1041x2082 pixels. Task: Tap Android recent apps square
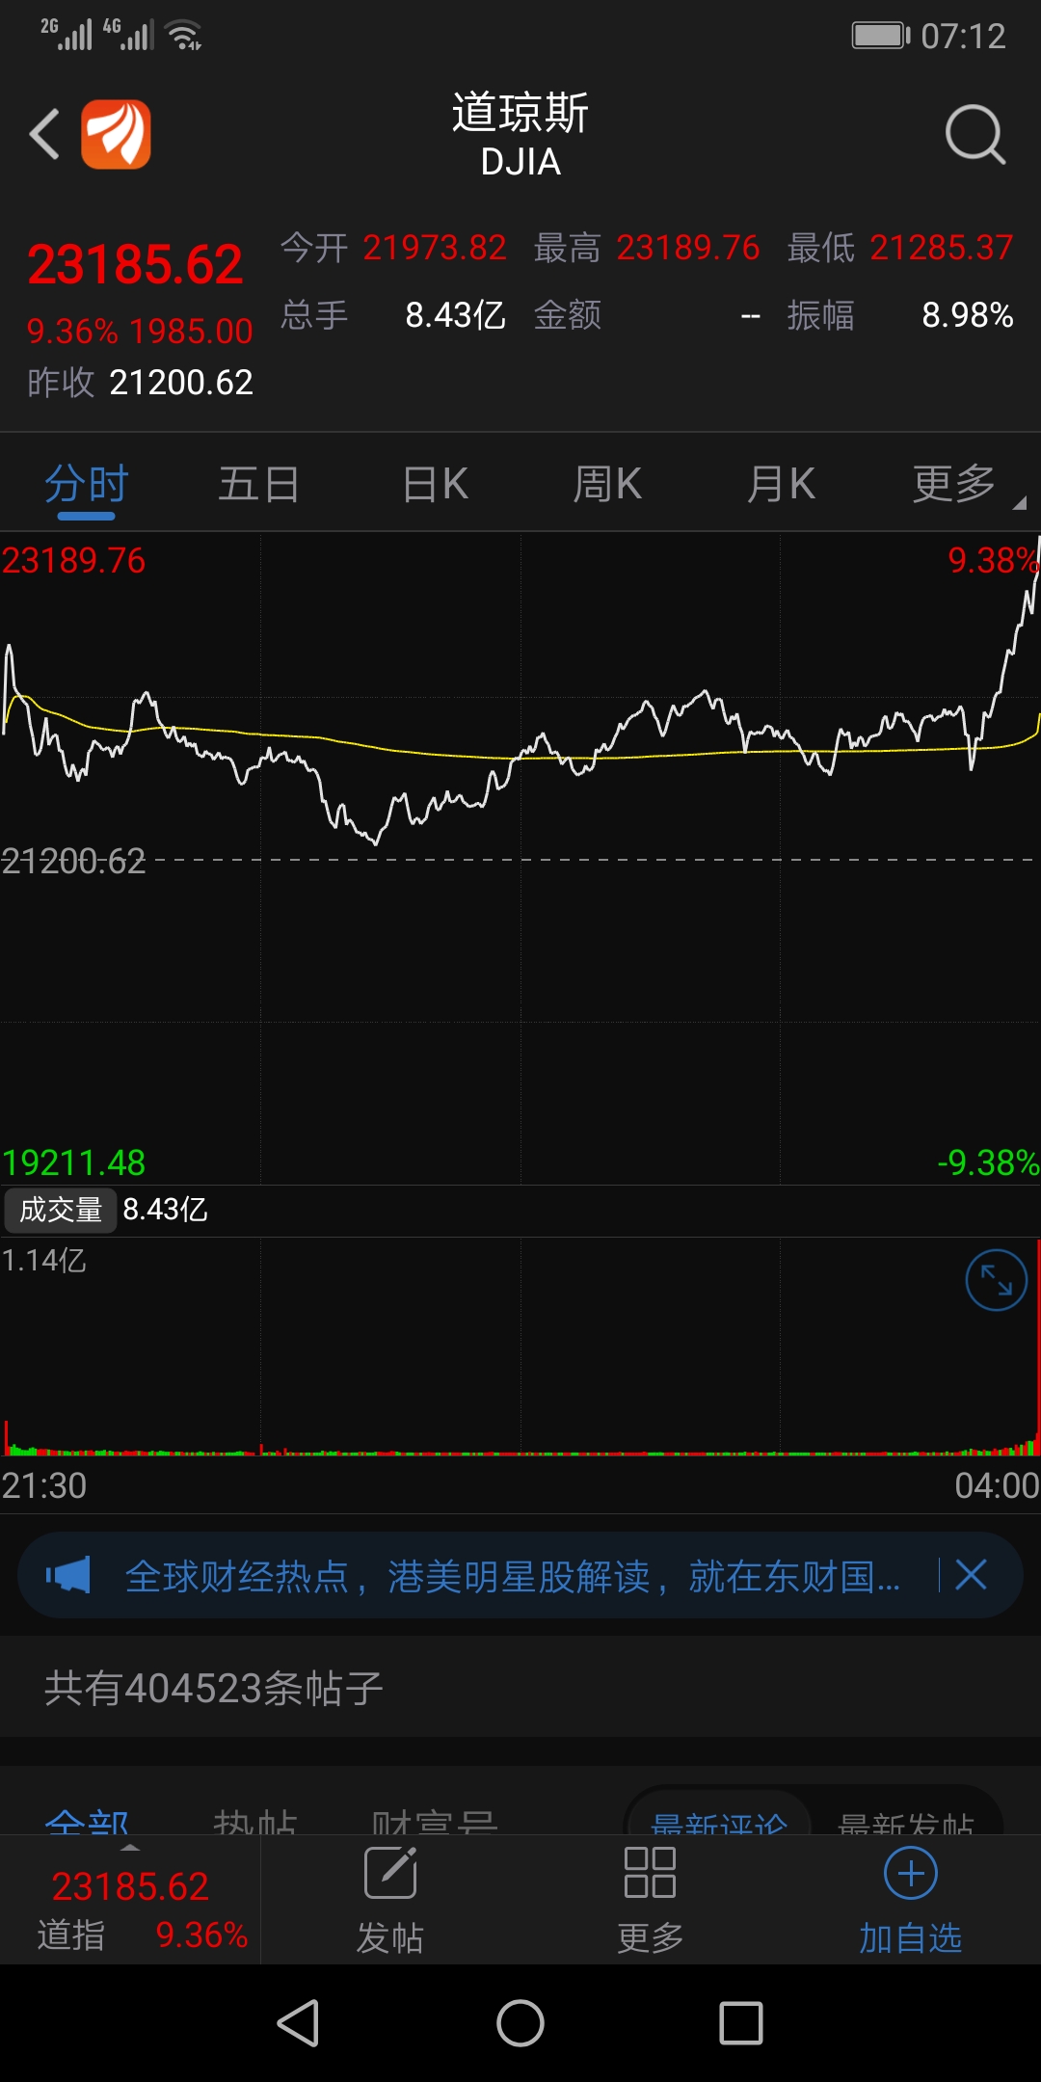pyautogui.click(x=741, y=2022)
